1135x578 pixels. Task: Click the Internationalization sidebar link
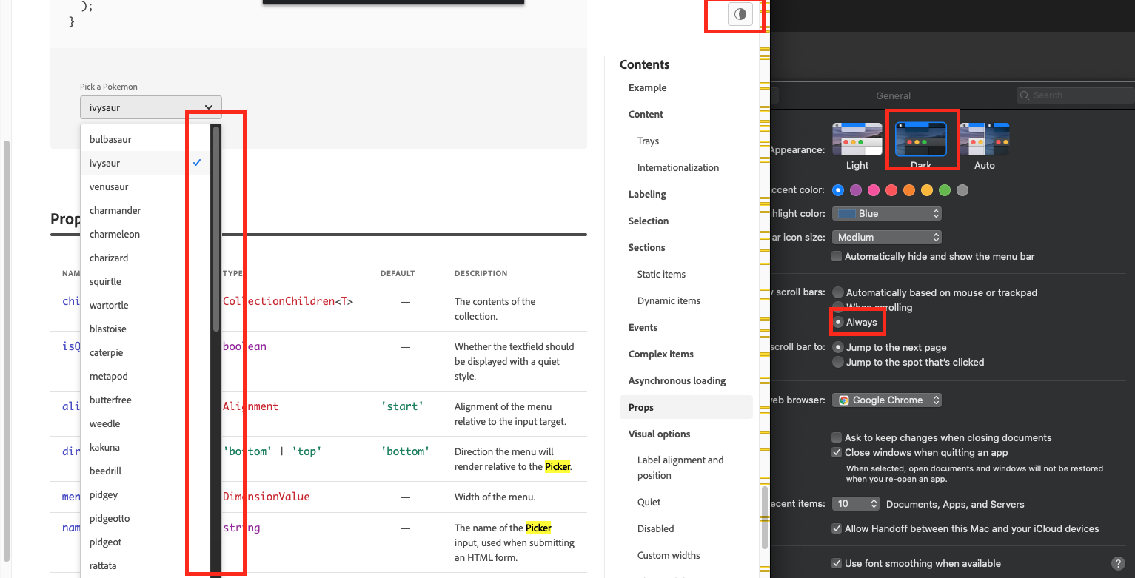coord(677,167)
